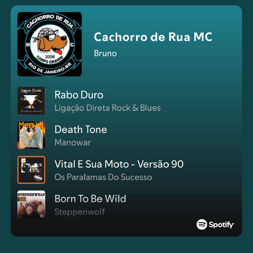Click the Steppenwolf album cover thumbnail
Image resolution: width=253 pixels, height=253 pixels.
click(x=31, y=204)
